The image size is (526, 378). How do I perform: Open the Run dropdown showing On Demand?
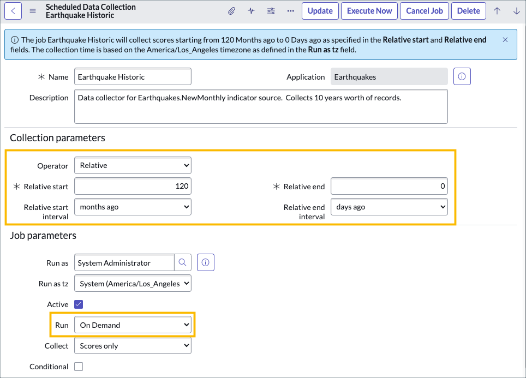point(133,325)
